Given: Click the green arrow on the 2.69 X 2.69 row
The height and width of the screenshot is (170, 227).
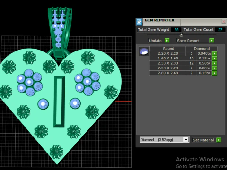Looking at the screenshot, I should point(214,73).
